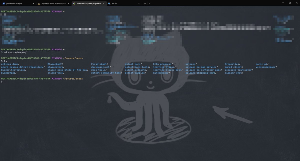300x161 pixels.
Task: Click the 'orleans/' directory name
Action: (191, 64)
